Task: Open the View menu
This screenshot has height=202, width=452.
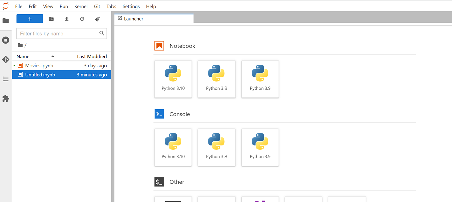Action: coord(48,6)
